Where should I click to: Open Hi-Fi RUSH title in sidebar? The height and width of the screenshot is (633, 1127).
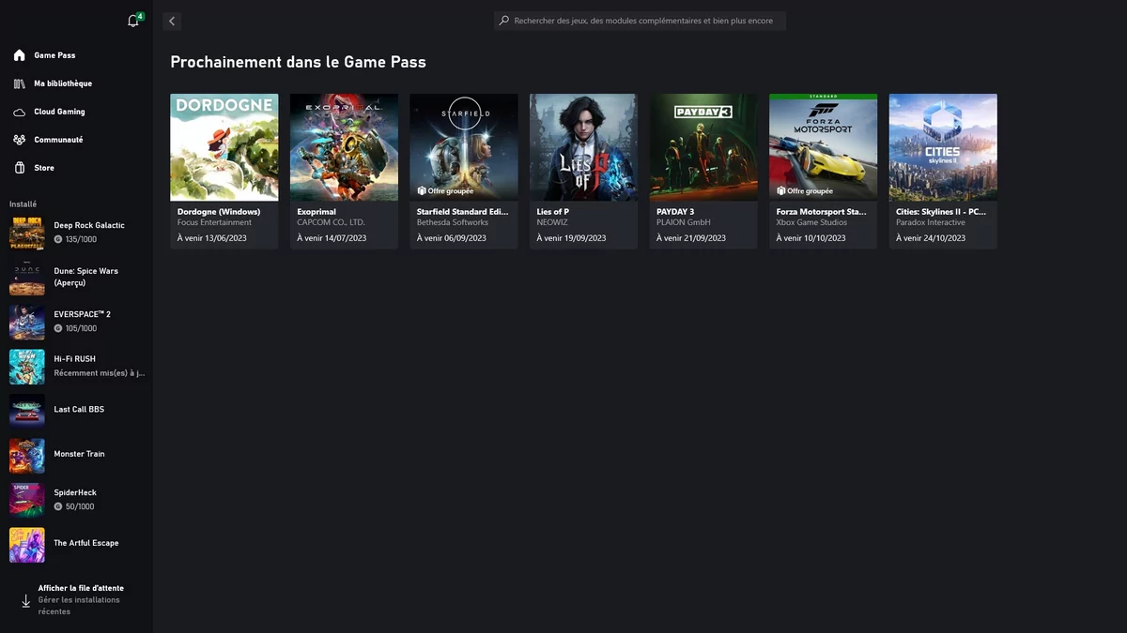(x=75, y=358)
